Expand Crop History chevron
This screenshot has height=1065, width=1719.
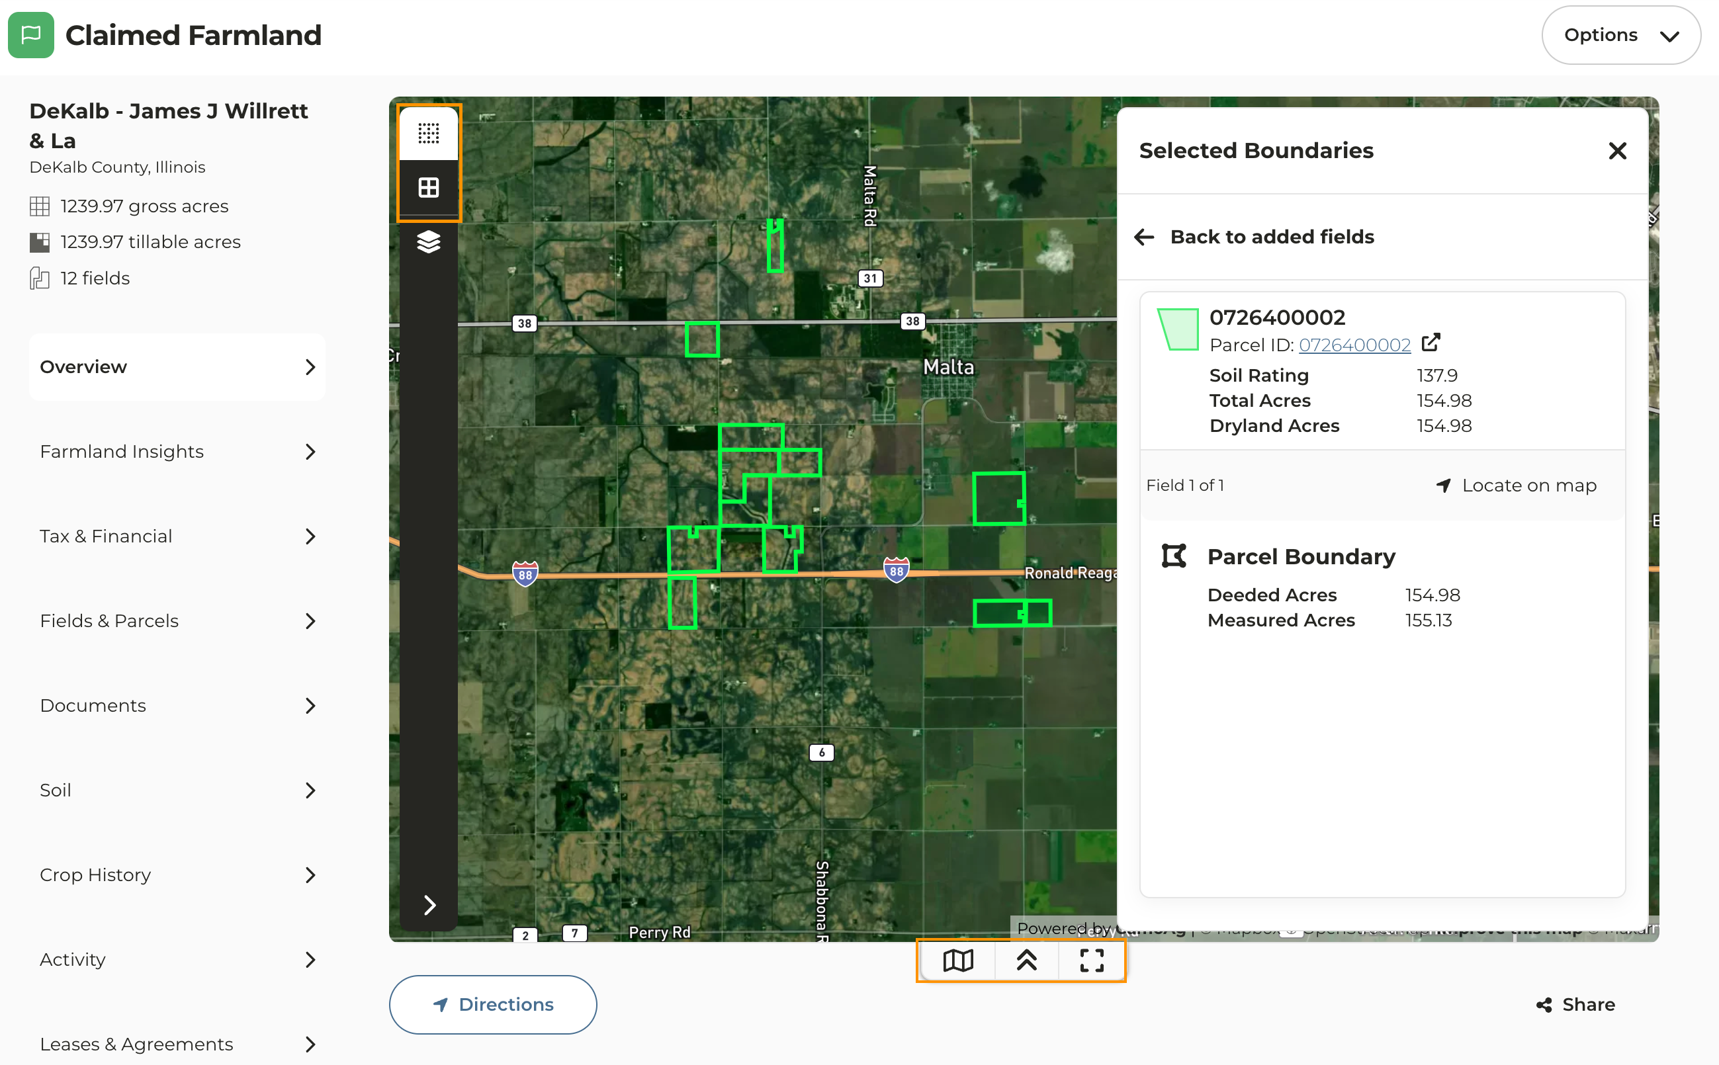tap(310, 874)
